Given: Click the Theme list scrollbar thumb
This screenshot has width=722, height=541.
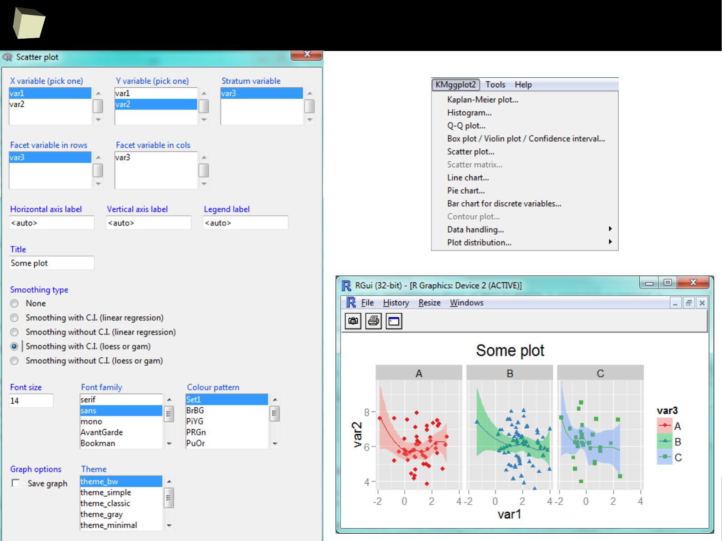Looking at the screenshot, I should point(169,497).
